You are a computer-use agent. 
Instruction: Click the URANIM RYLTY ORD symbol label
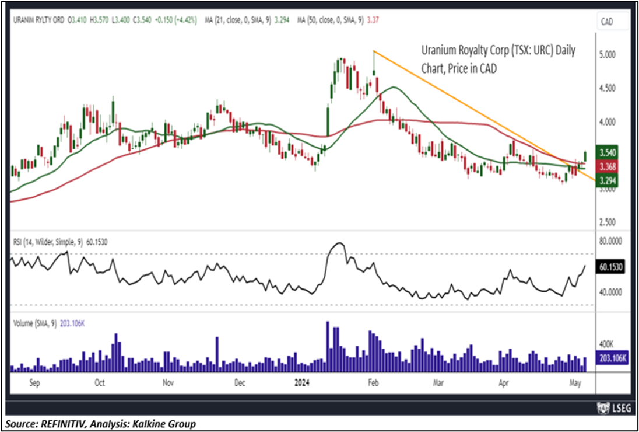pos(39,20)
